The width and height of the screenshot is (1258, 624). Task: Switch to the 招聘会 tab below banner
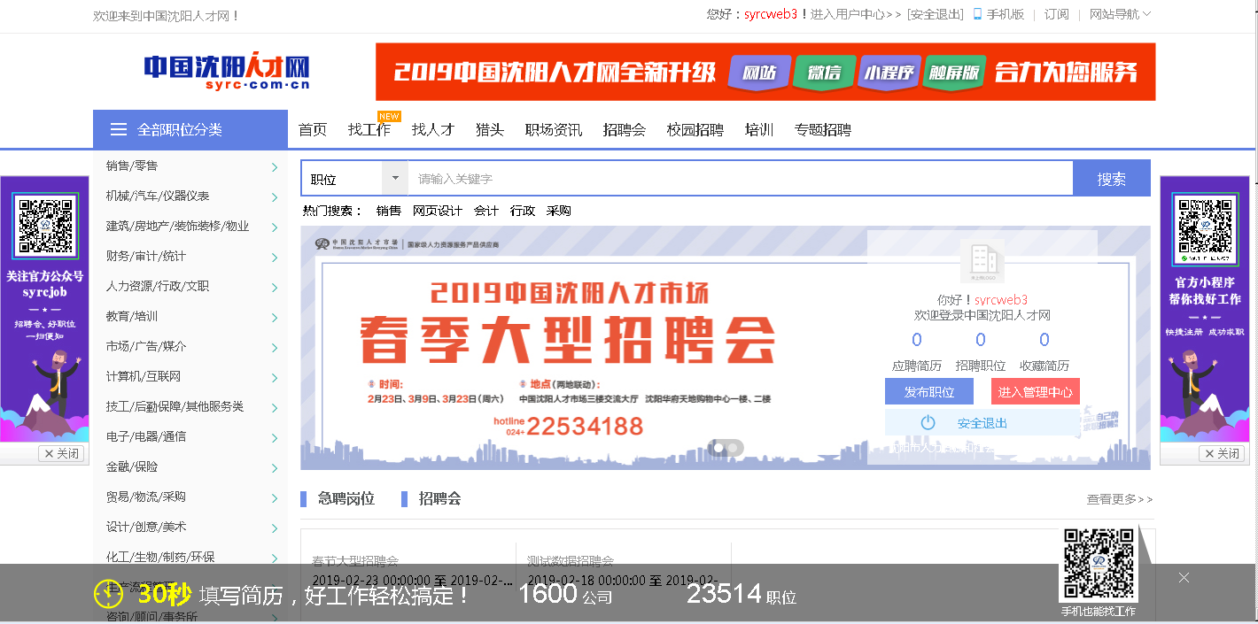pos(440,499)
